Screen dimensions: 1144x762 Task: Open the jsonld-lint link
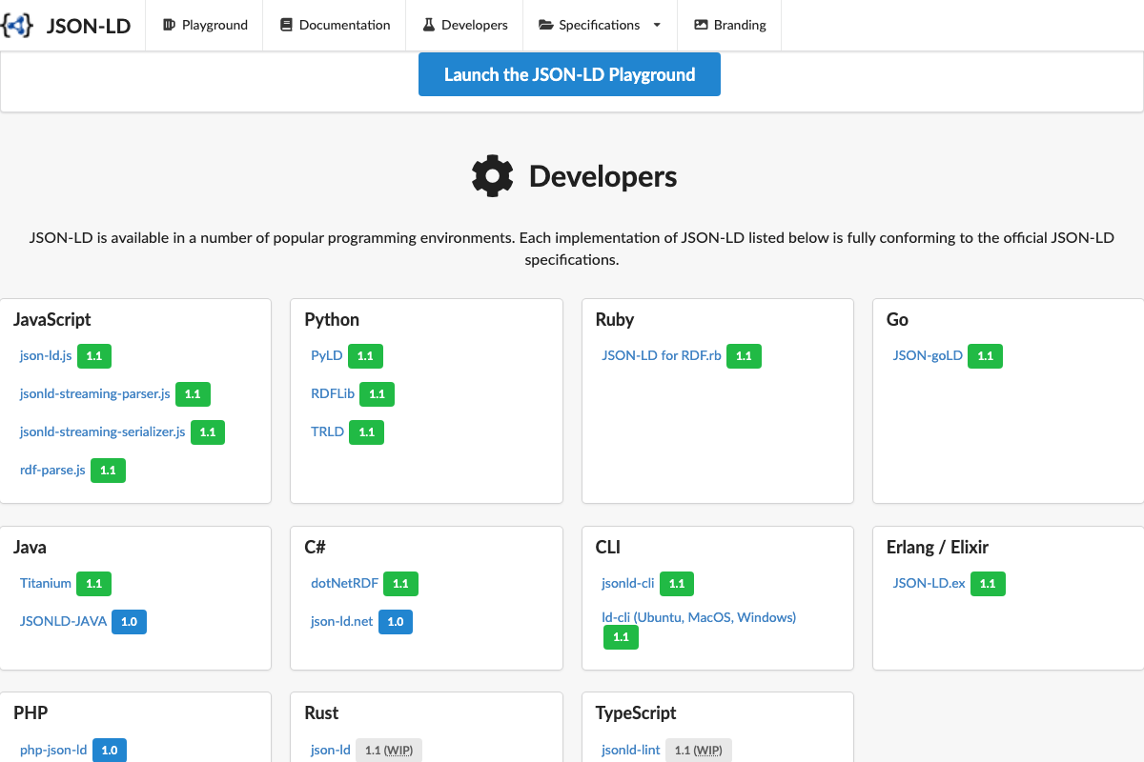coord(631,750)
